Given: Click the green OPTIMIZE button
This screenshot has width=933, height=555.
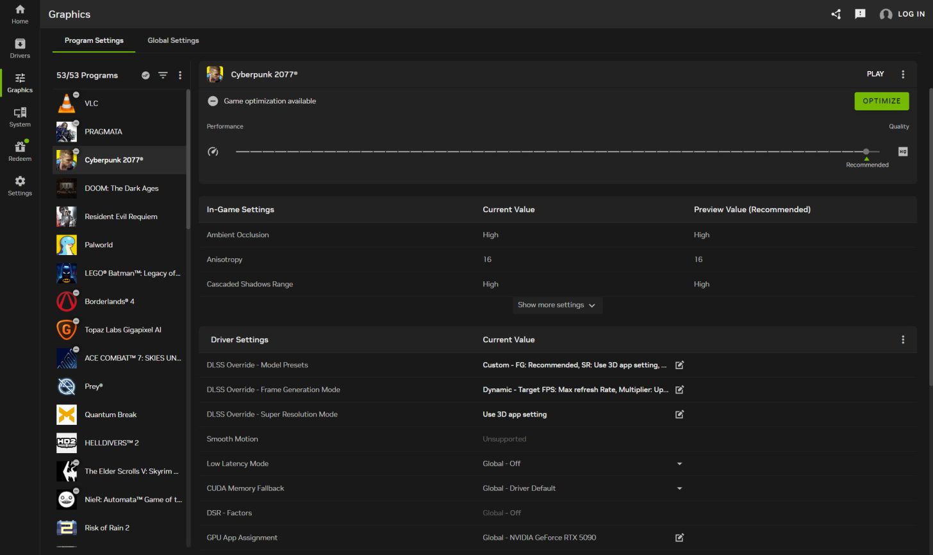Looking at the screenshot, I should pyautogui.click(x=881, y=101).
